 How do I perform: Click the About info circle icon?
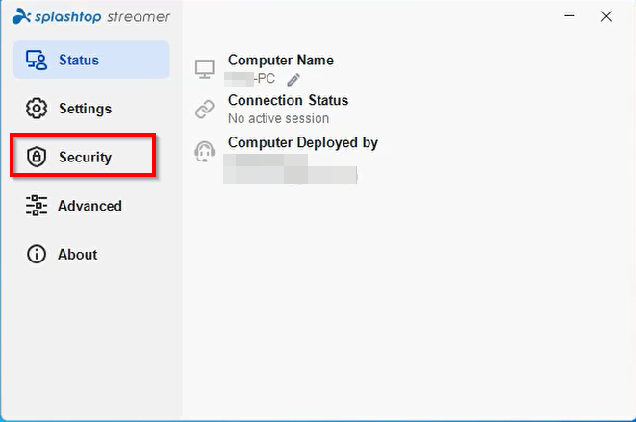point(37,254)
